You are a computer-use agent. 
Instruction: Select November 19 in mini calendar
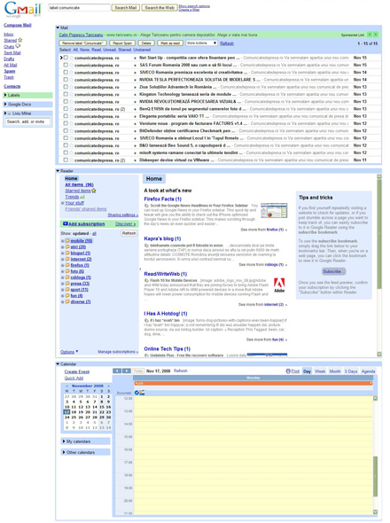click(x=81, y=412)
